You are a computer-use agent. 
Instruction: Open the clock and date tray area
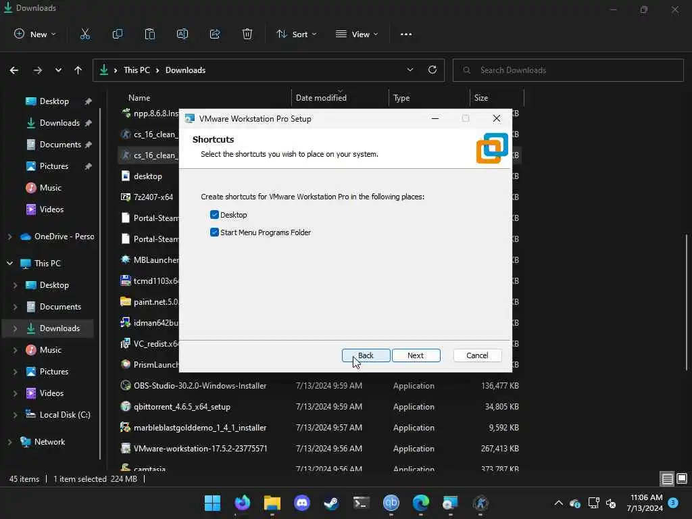(x=645, y=503)
